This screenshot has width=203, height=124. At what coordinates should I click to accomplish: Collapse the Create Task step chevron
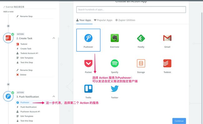pyautogui.click(x=54, y=38)
